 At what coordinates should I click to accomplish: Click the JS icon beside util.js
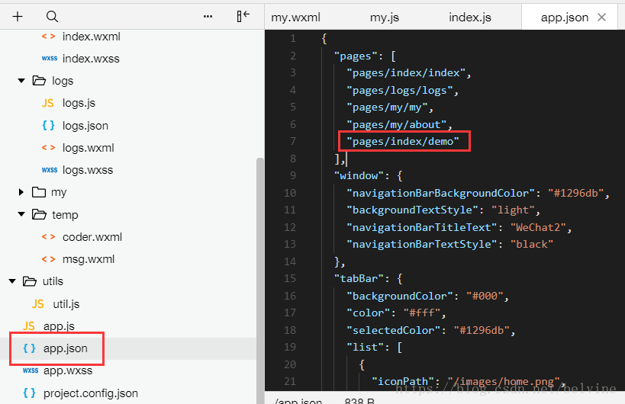[x=38, y=304]
